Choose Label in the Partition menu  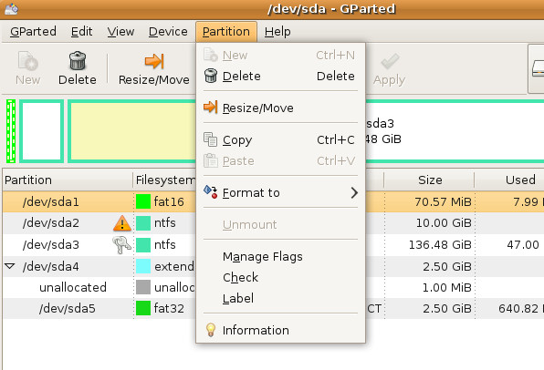coord(280,298)
